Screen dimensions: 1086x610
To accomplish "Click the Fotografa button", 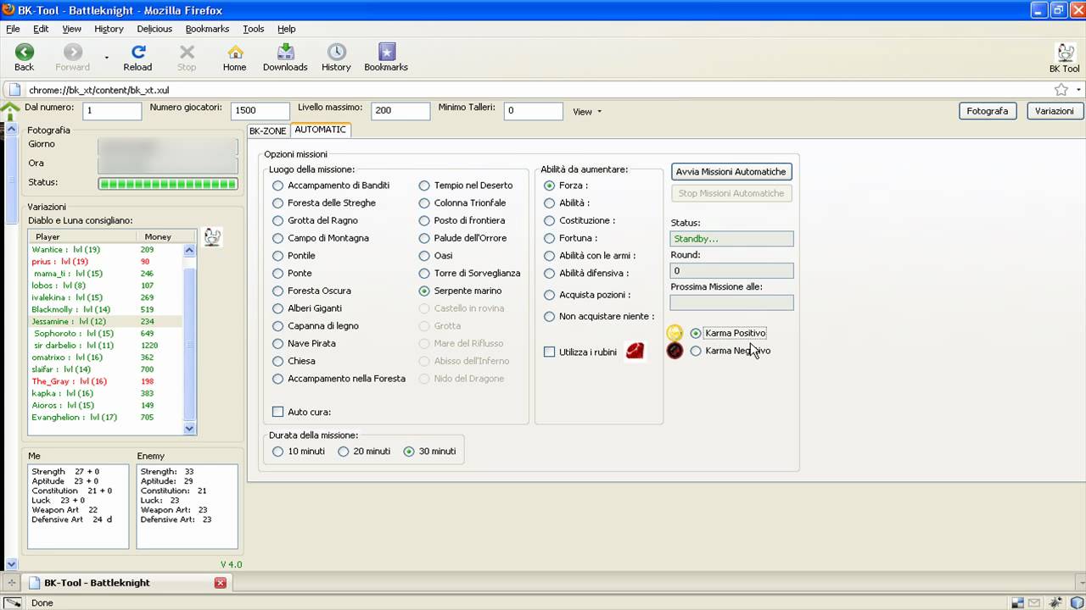I will pos(988,111).
